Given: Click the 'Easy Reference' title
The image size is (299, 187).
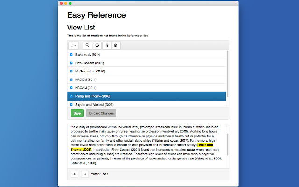Looking at the screenshot, I should tap(97, 15).
